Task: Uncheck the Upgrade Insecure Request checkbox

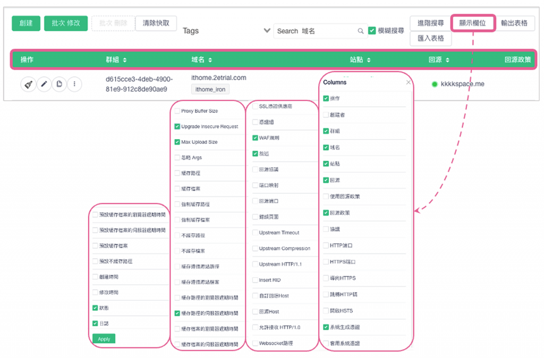Action: point(177,126)
